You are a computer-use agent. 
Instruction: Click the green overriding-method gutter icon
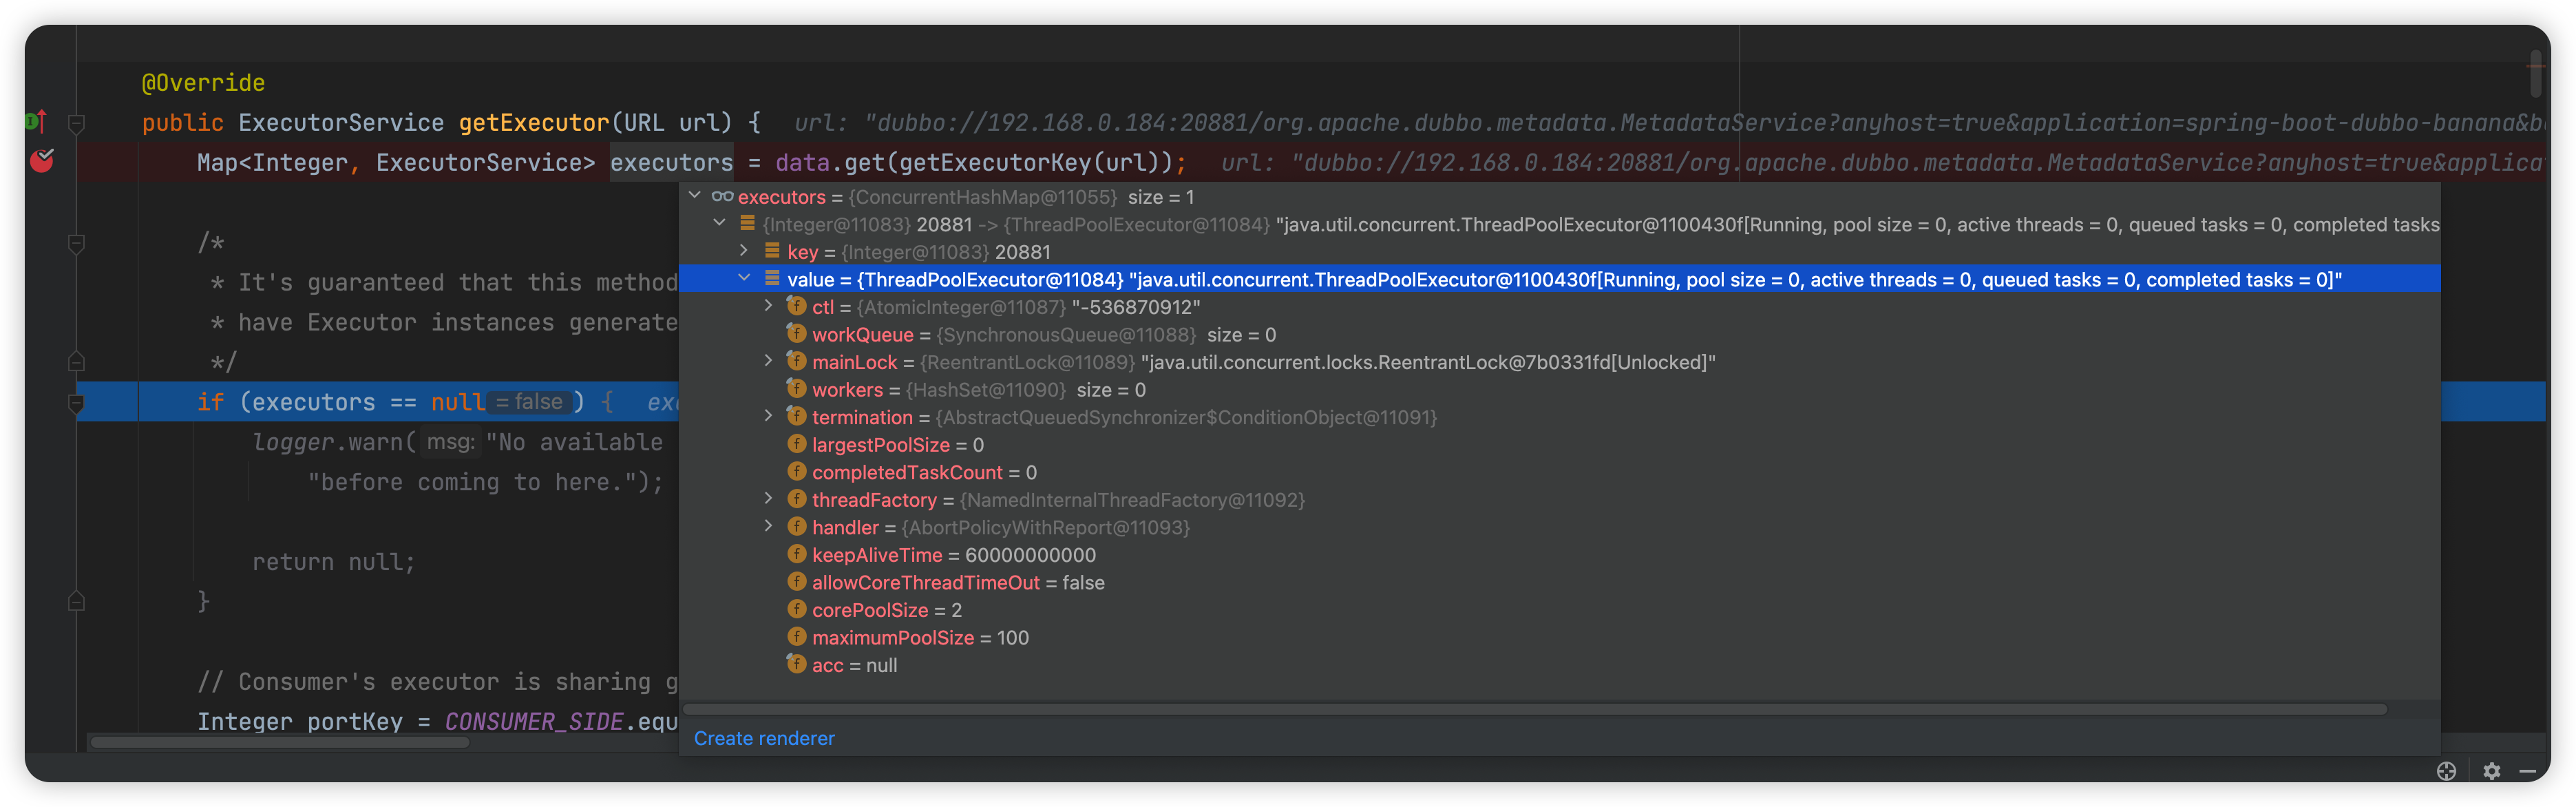click(x=35, y=121)
